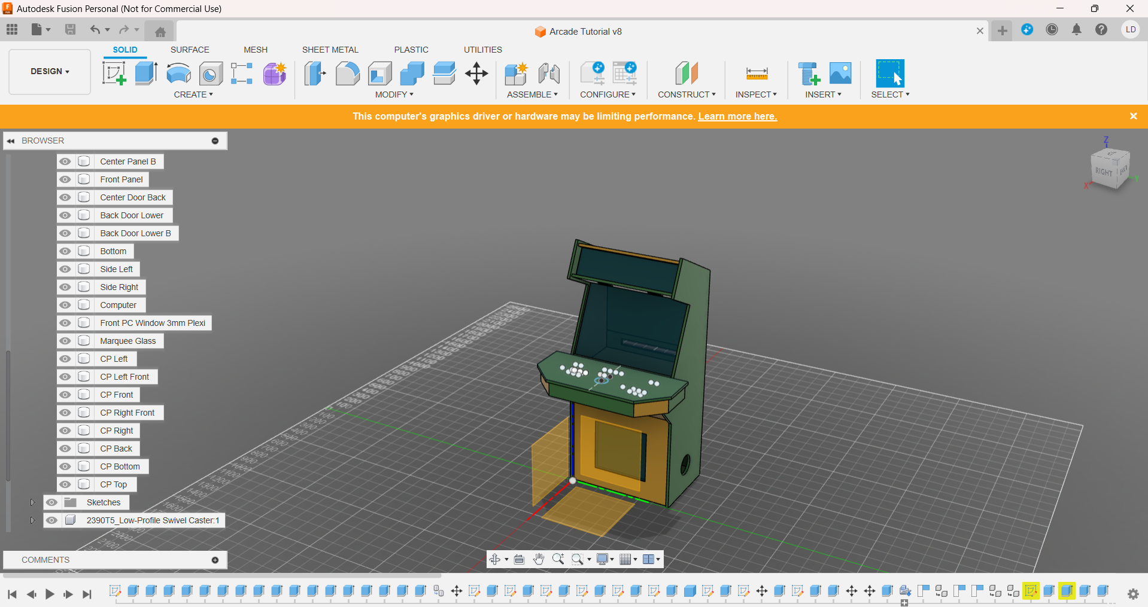Play the timeline
Screen dimensions: 1148x607
50,594
